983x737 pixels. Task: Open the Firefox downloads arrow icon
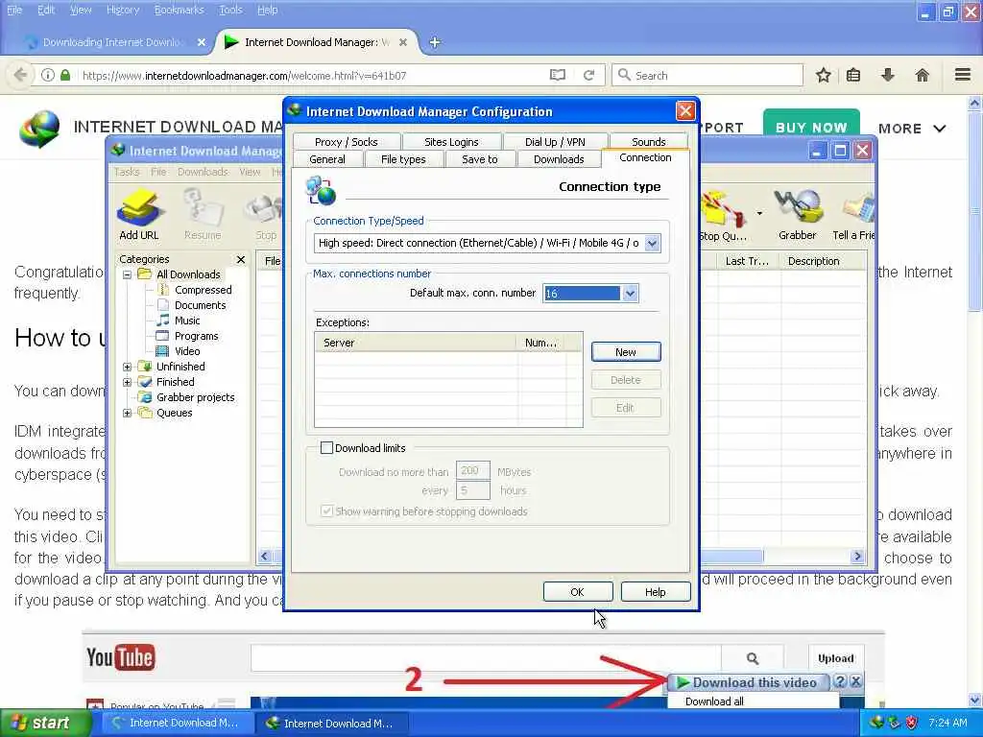coord(887,75)
